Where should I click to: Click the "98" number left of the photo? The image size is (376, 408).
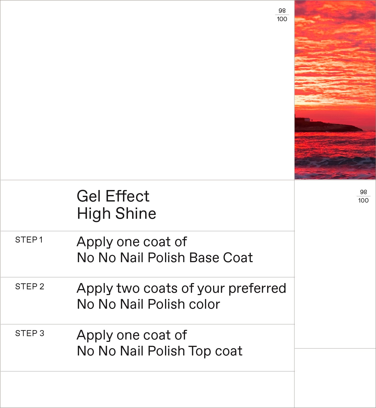pyautogui.click(x=282, y=11)
